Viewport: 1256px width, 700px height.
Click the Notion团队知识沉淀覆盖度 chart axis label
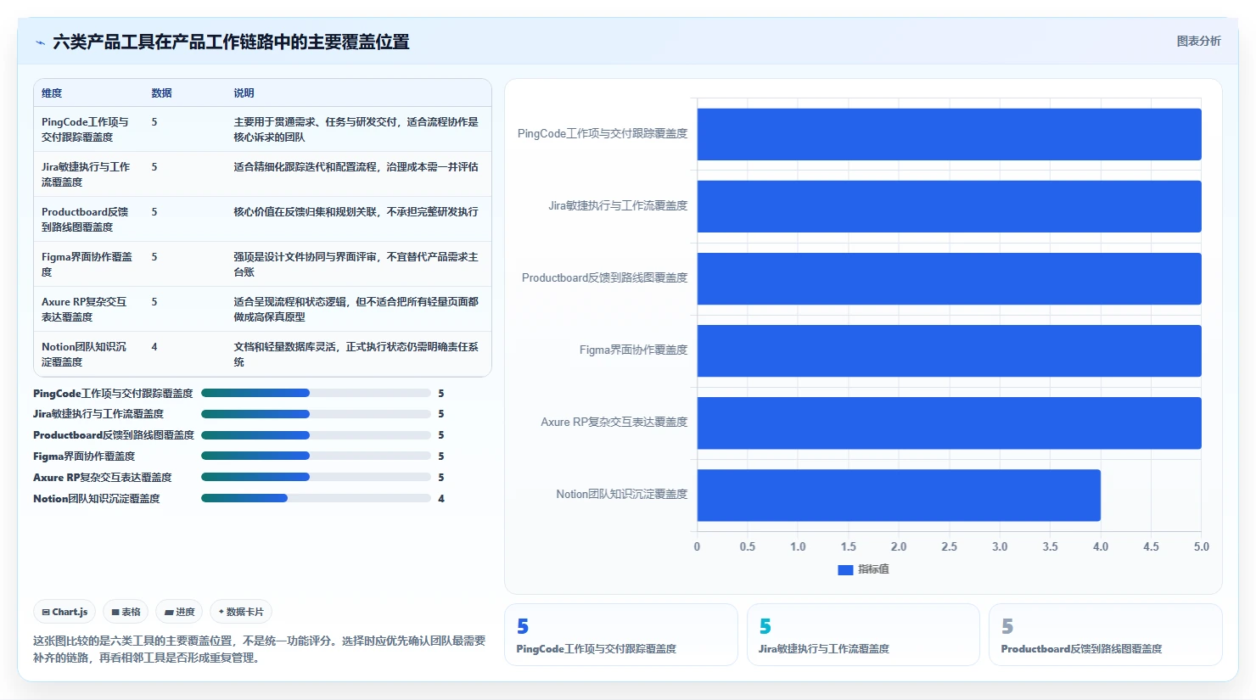(x=622, y=495)
